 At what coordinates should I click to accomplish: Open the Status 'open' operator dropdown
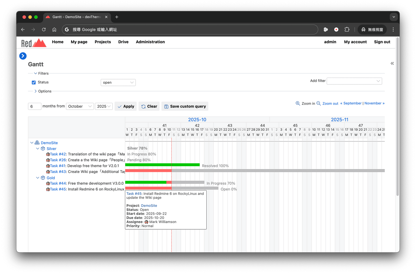pyautogui.click(x=118, y=83)
